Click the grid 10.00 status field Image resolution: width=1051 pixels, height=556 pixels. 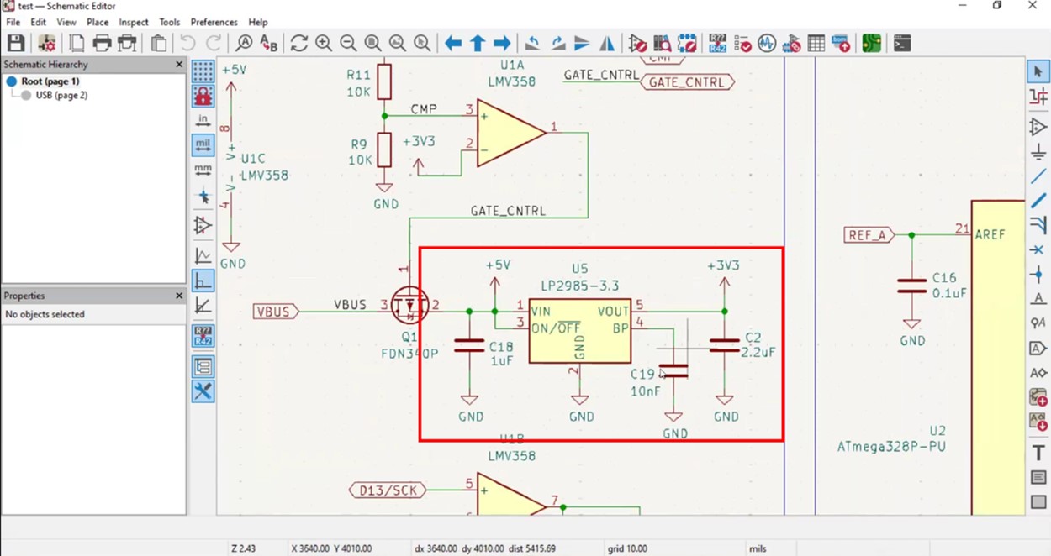coord(628,548)
